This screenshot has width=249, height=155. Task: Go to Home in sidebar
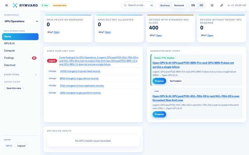click(x=20, y=37)
